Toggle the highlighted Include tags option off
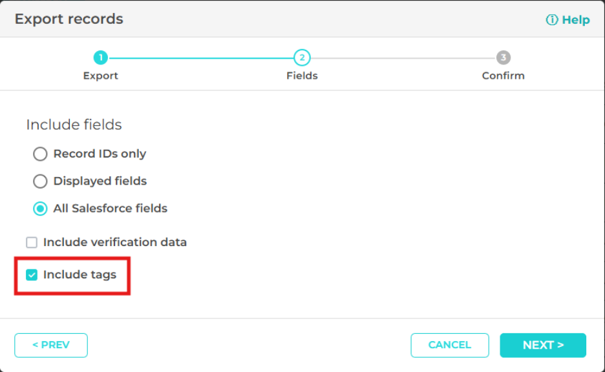This screenshot has height=372, width=605. coord(30,273)
